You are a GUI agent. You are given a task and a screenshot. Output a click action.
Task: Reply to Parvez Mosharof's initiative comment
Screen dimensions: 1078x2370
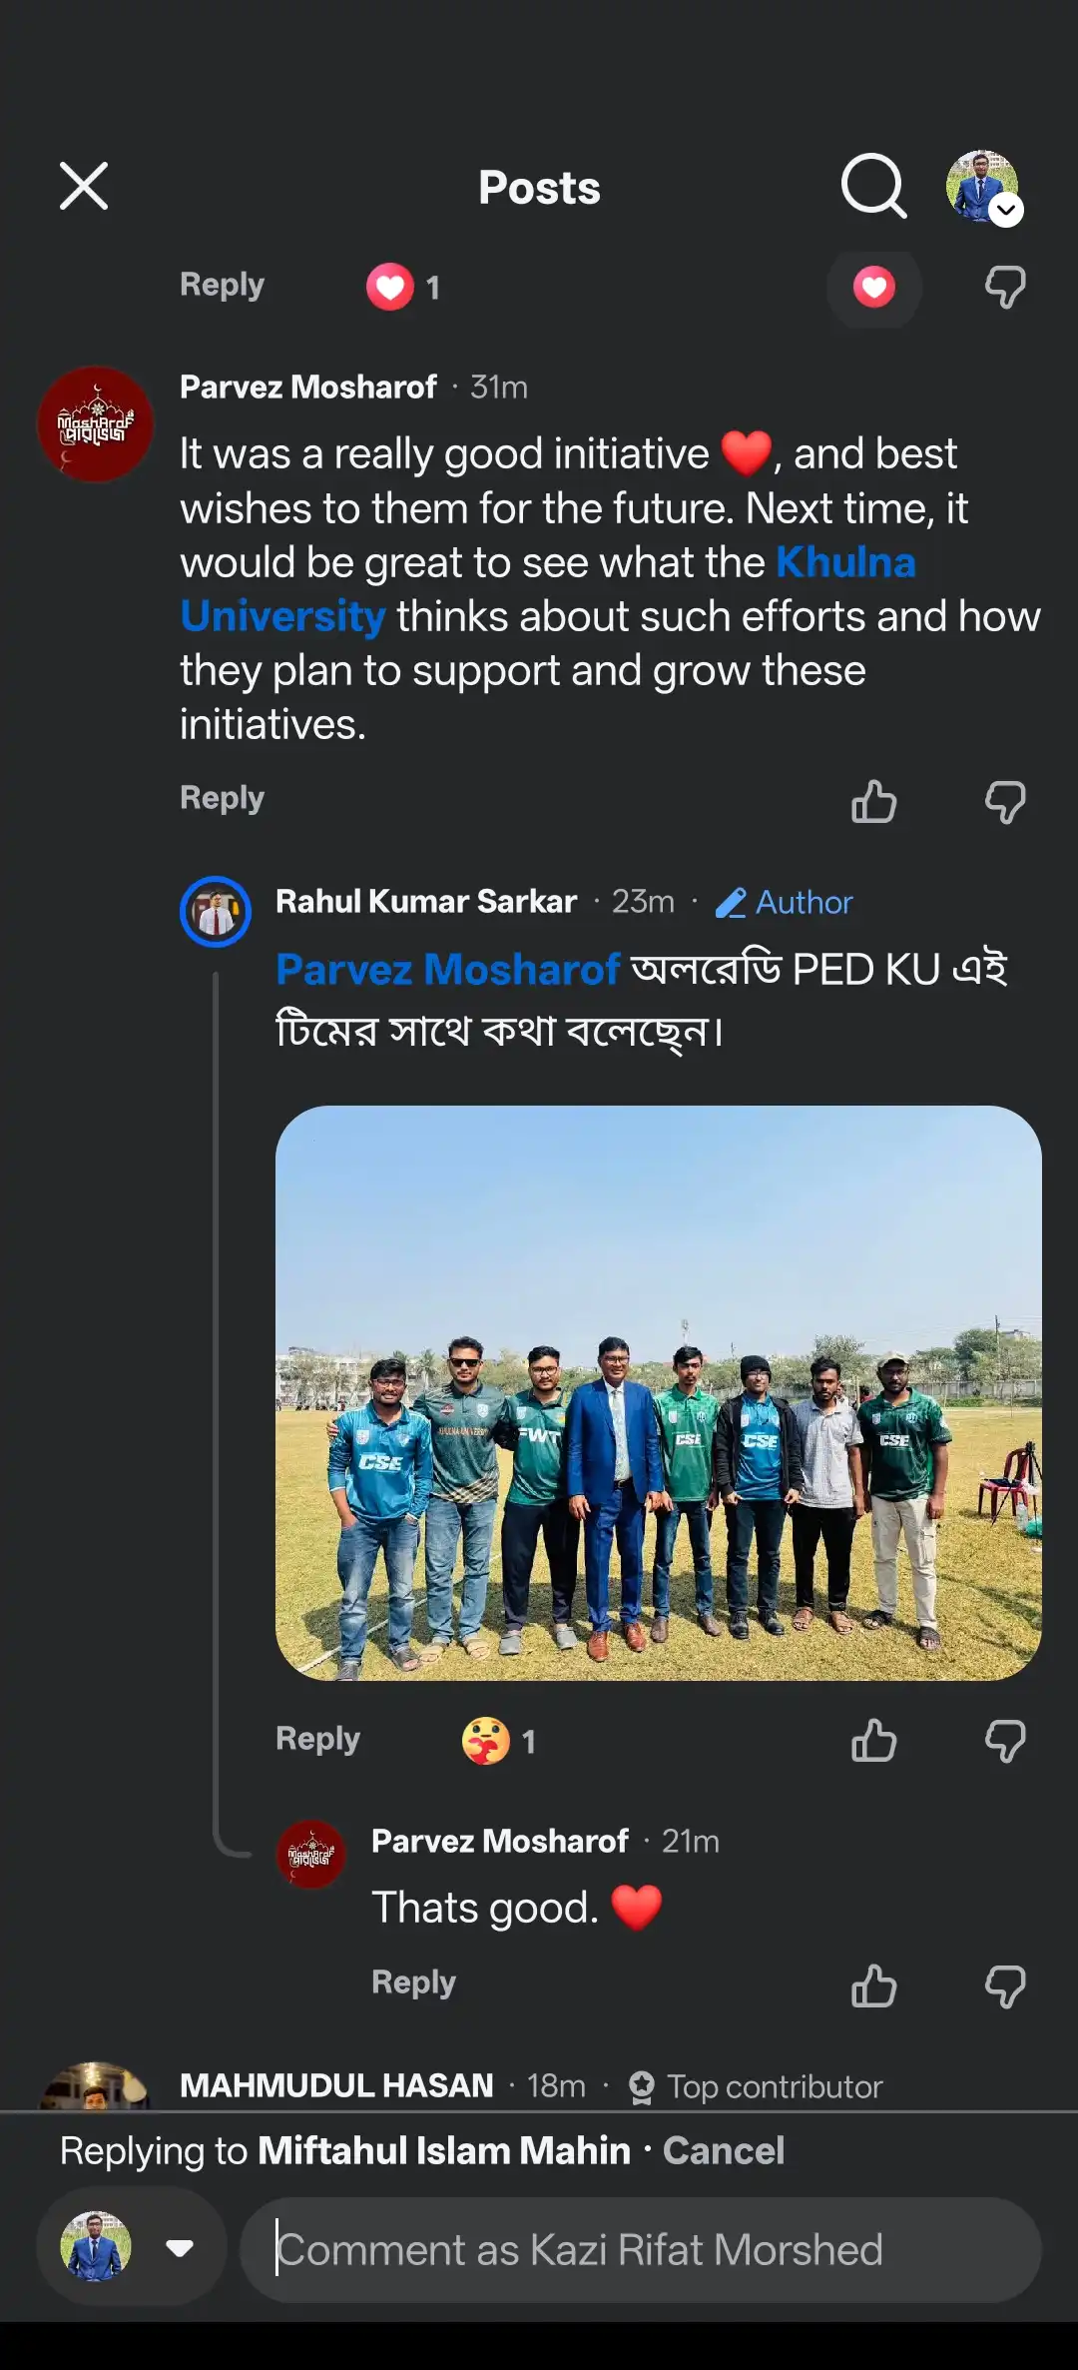(x=222, y=798)
